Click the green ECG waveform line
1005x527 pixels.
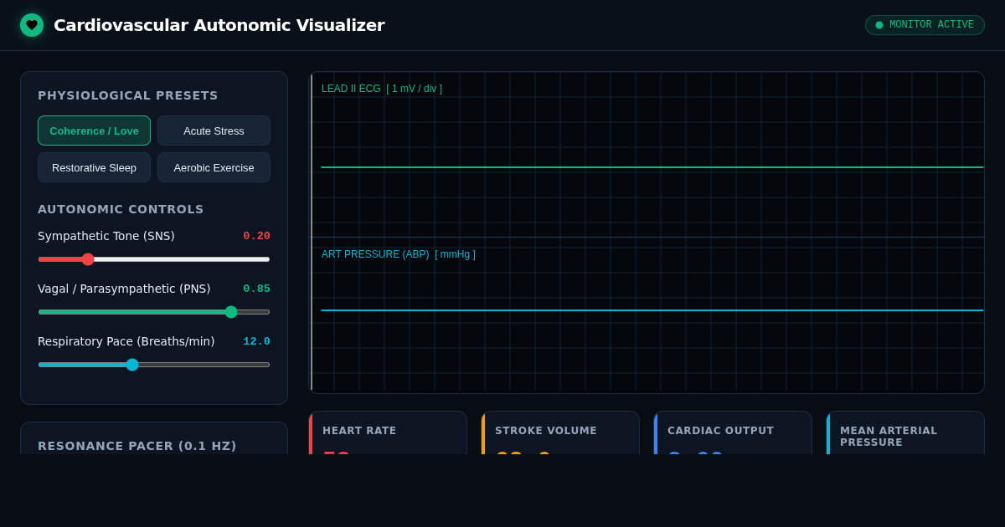click(652, 167)
